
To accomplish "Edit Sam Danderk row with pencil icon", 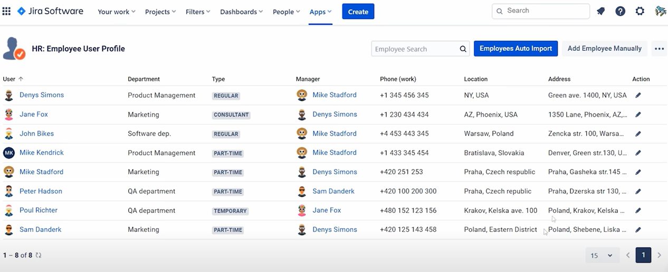I will [638, 230].
